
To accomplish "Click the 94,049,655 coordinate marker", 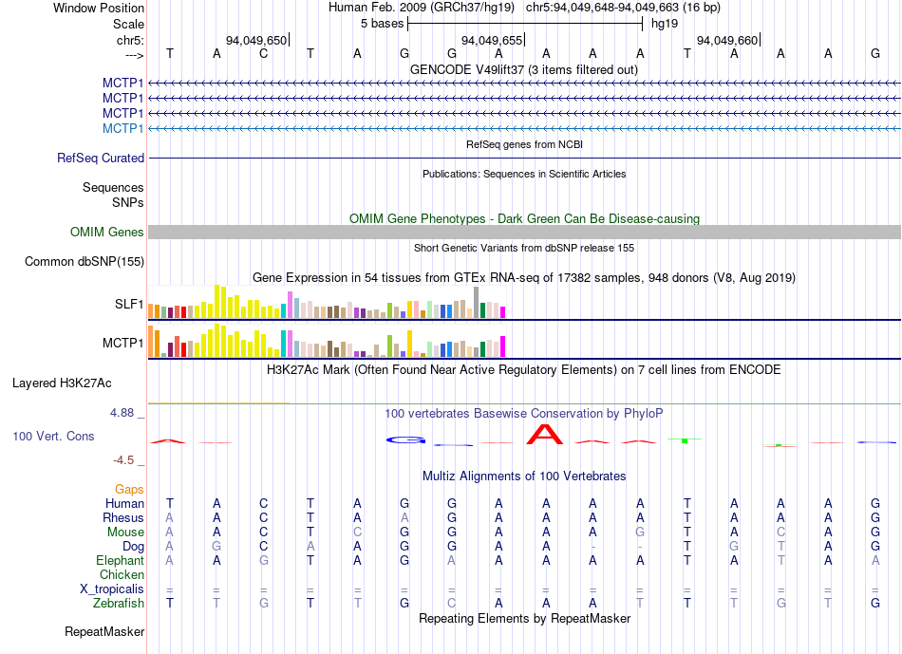I will [492, 40].
